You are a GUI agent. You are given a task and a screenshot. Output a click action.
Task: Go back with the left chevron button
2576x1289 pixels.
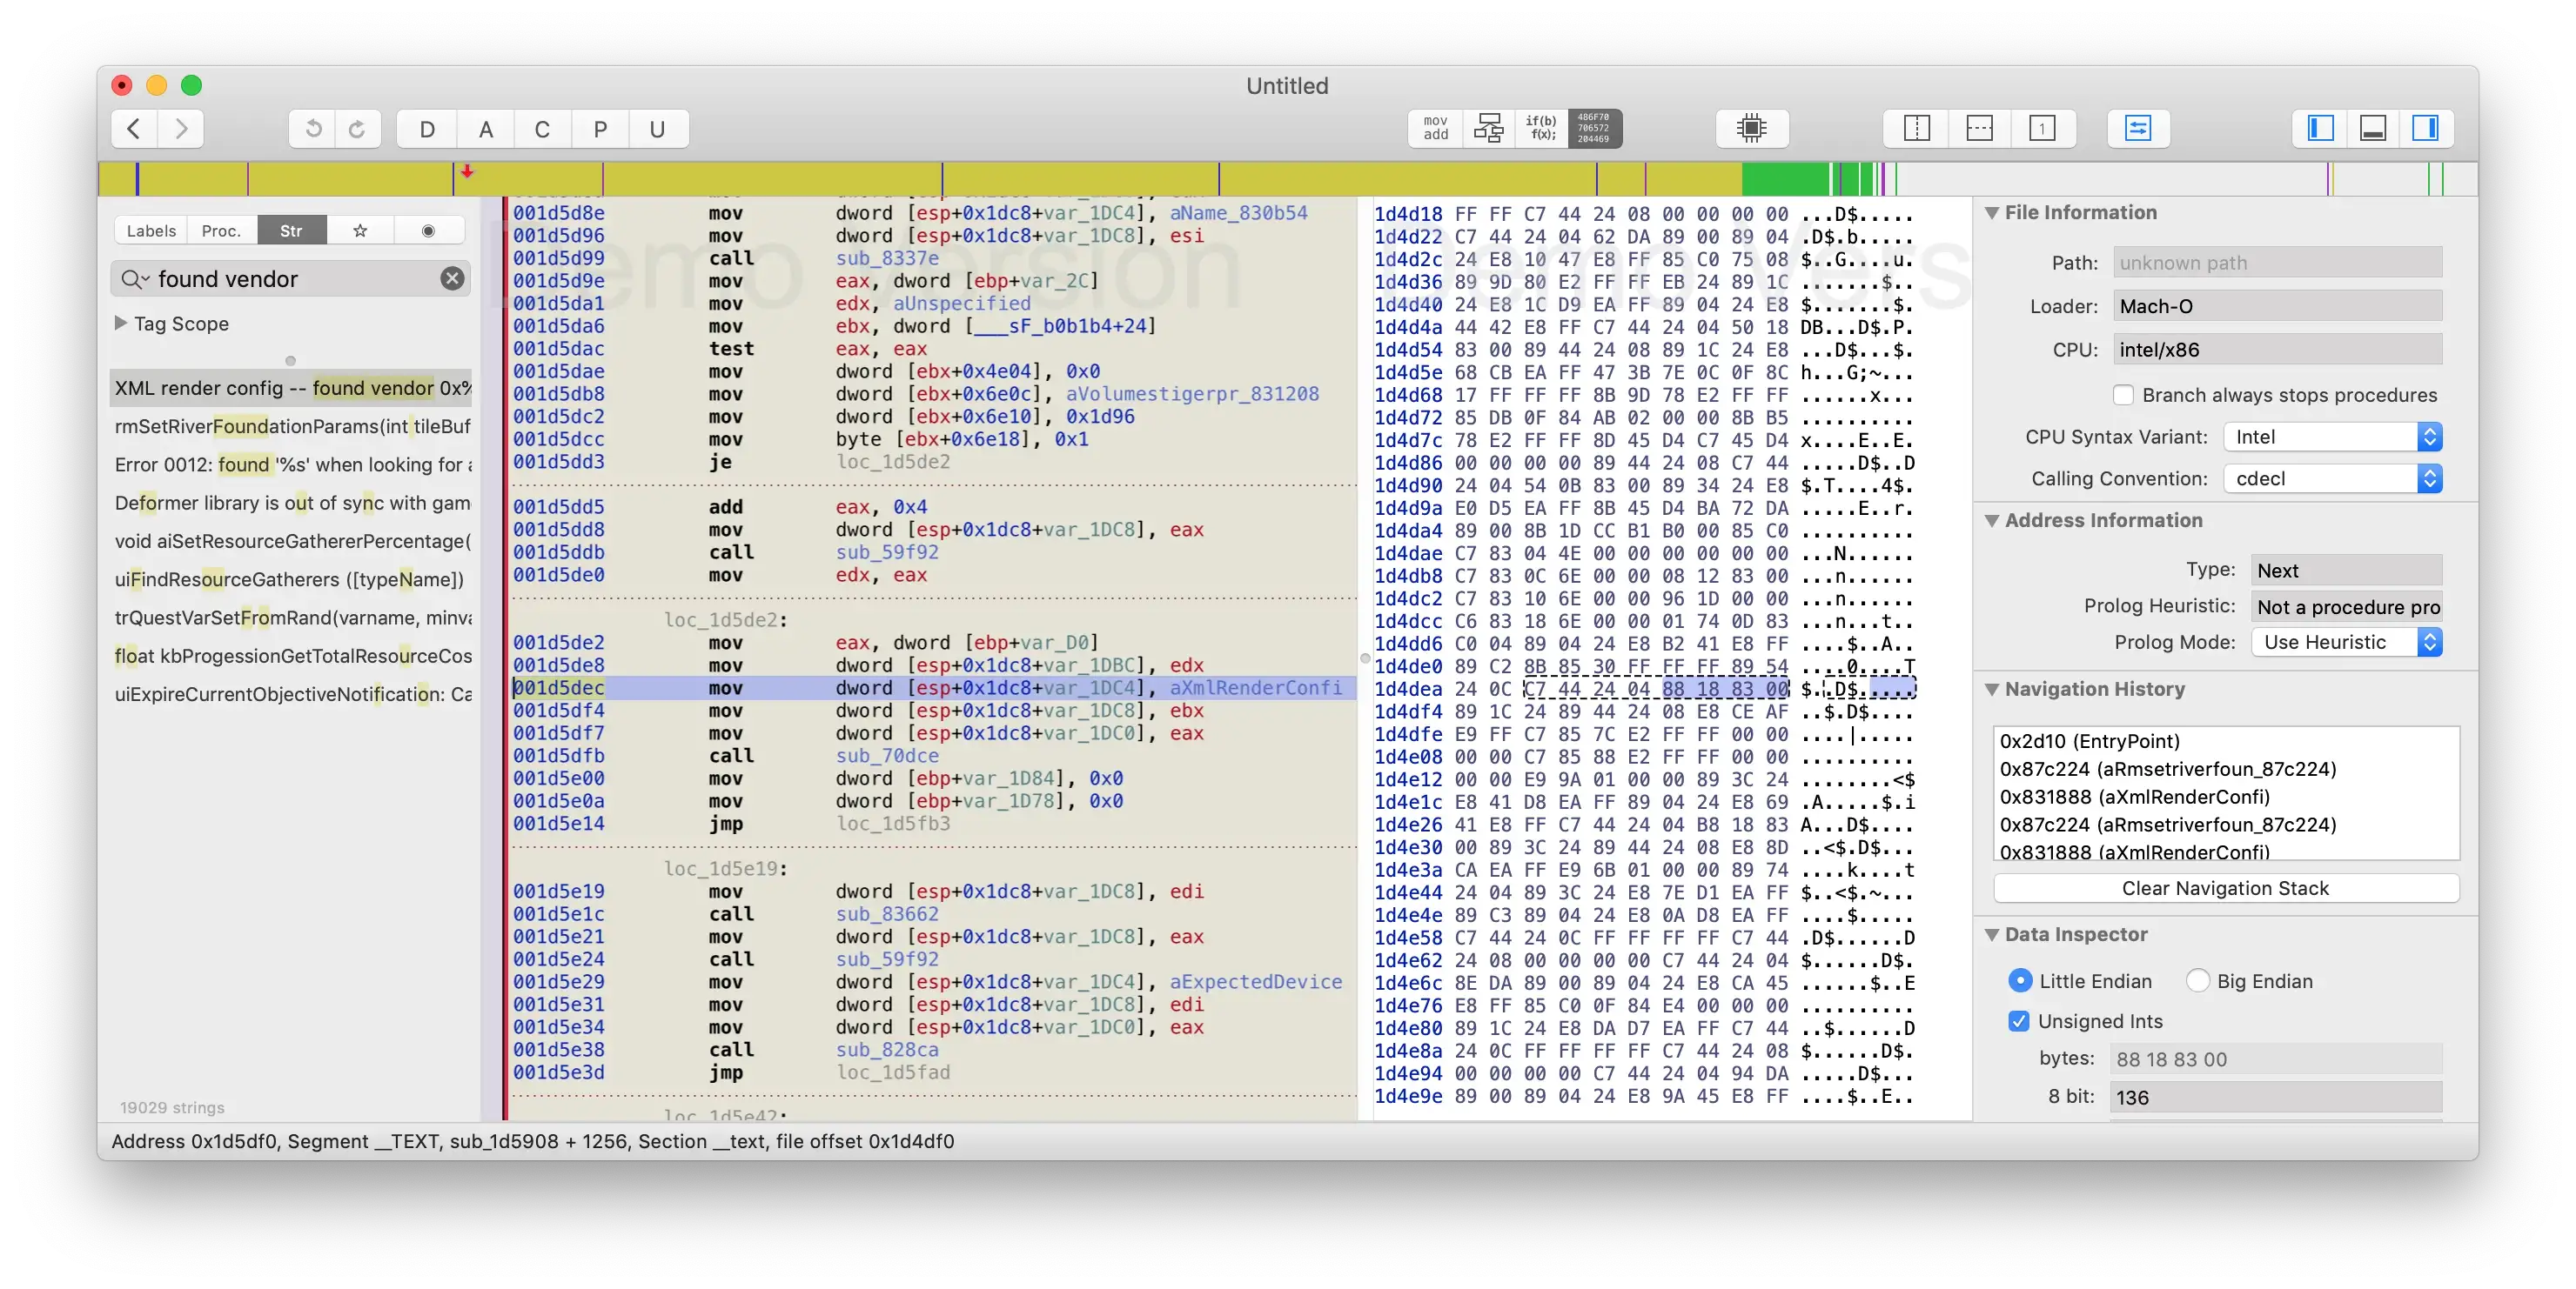pyautogui.click(x=134, y=129)
